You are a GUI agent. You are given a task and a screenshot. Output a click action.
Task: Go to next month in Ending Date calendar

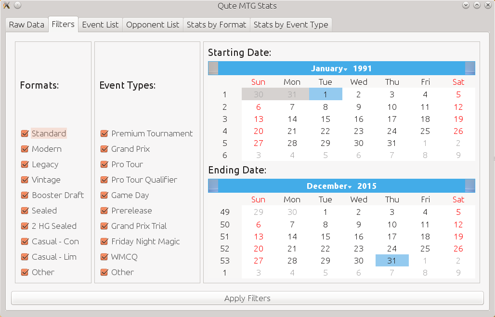470,186
